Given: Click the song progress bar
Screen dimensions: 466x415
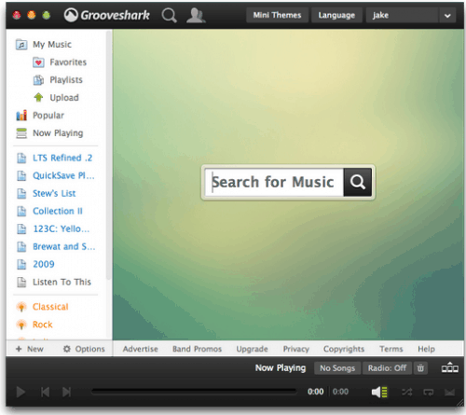Looking at the screenshot, I should 194,392.
